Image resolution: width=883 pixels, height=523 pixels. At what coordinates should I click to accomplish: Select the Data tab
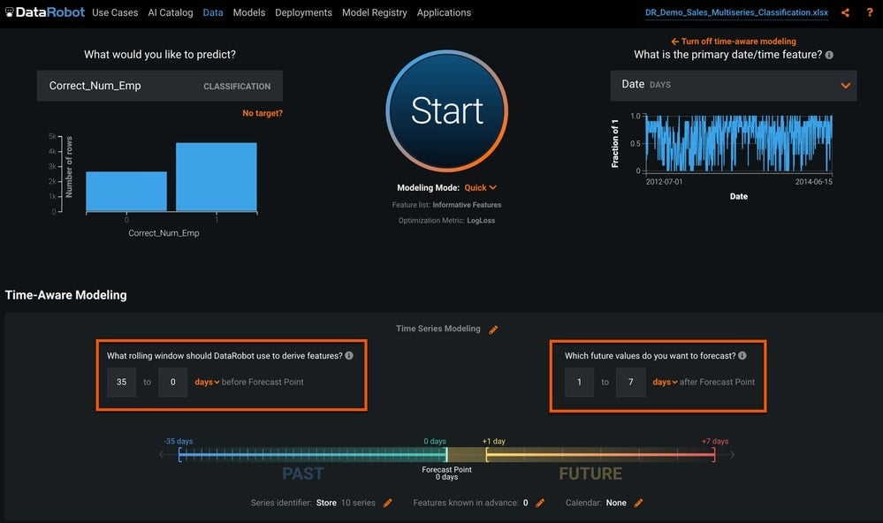(213, 12)
